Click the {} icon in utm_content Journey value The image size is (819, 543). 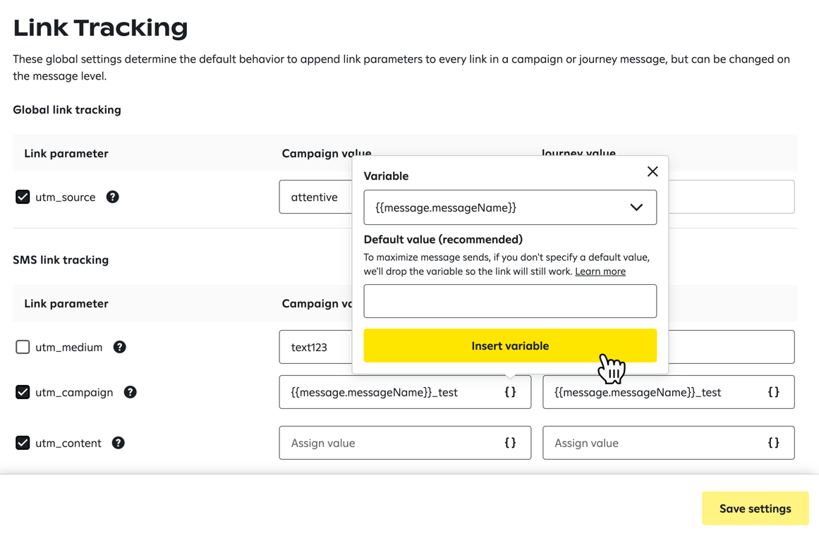pyautogui.click(x=774, y=442)
